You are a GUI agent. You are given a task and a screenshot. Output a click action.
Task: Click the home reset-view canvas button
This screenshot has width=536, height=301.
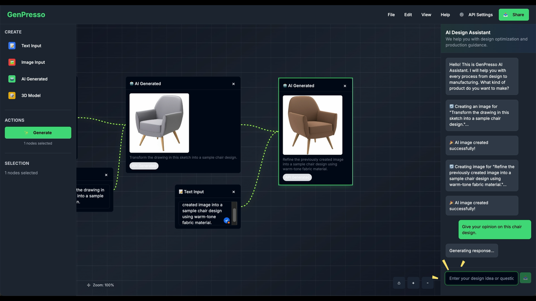pyautogui.click(x=399, y=283)
